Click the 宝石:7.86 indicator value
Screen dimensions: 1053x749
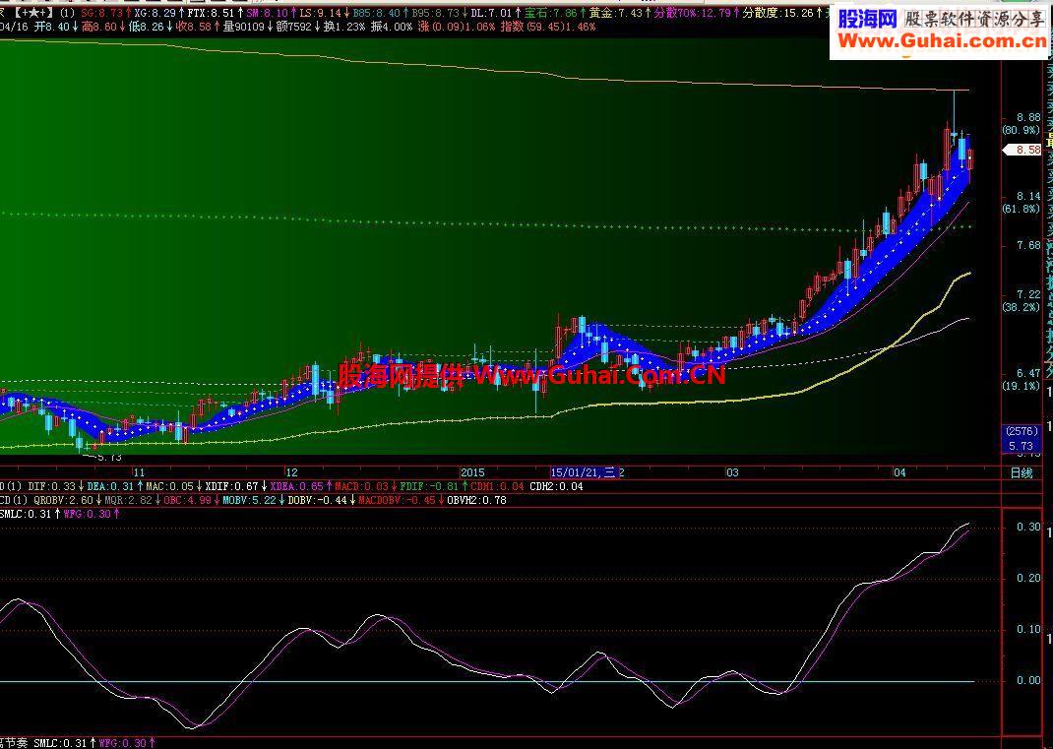(x=550, y=12)
